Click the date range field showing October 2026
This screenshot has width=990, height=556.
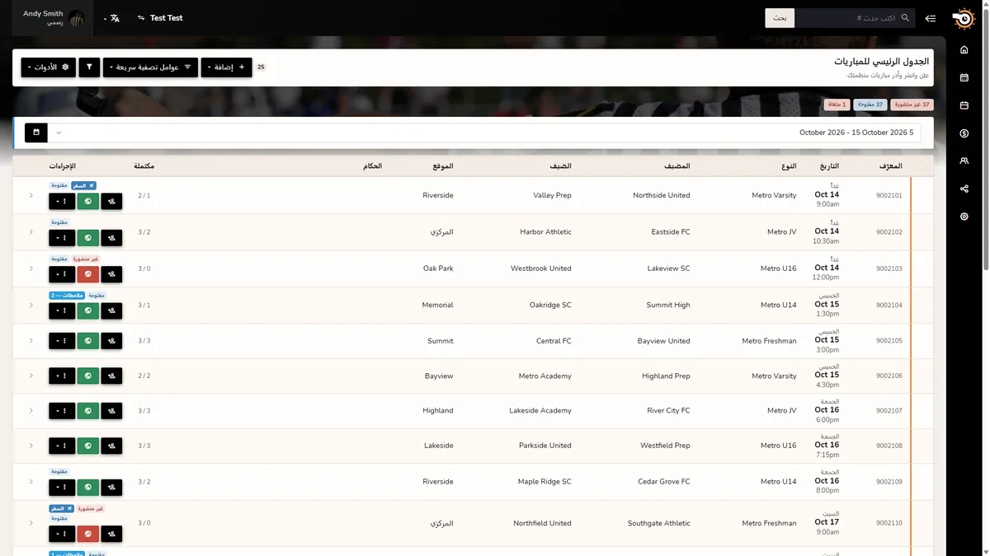[x=485, y=132]
